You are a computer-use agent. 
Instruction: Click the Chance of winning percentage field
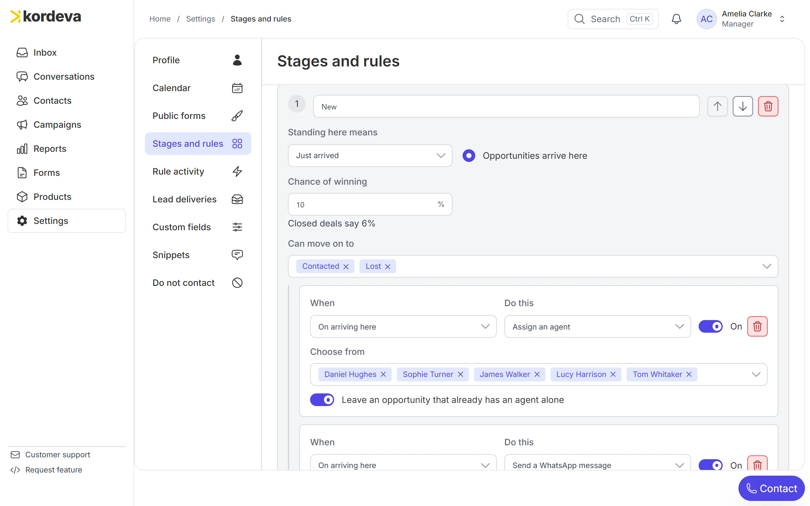tap(370, 205)
